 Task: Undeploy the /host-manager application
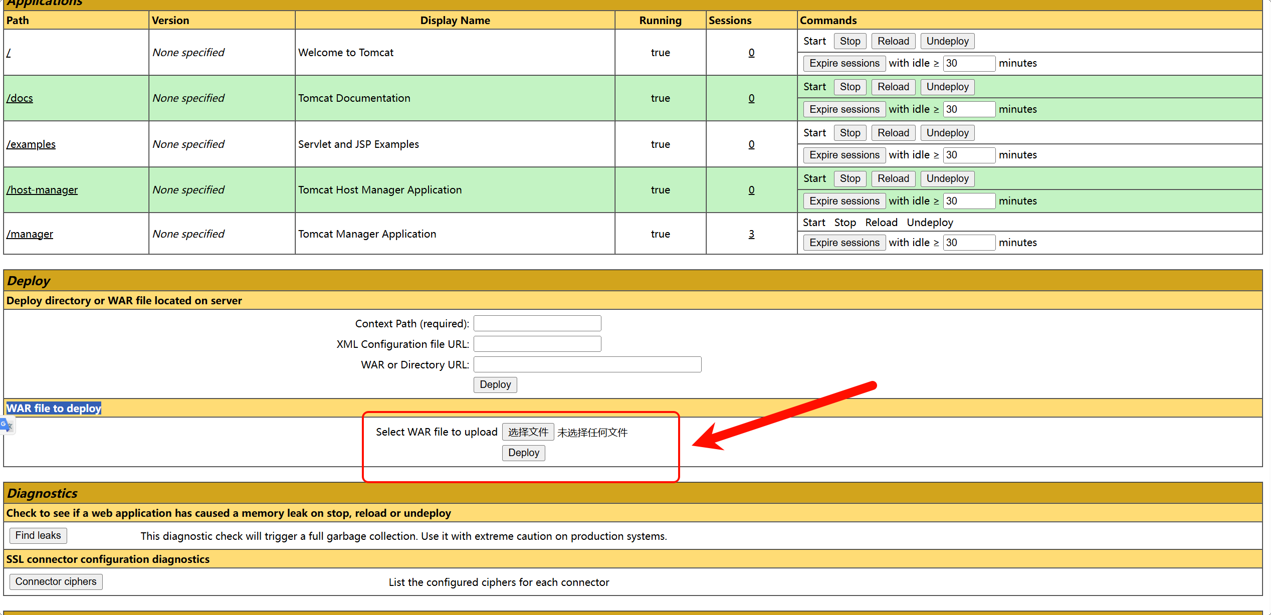[x=947, y=178]
